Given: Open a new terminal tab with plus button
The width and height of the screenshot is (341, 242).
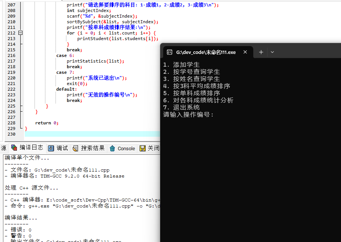Looking at the screenshot, I should [x=261, y=52].
